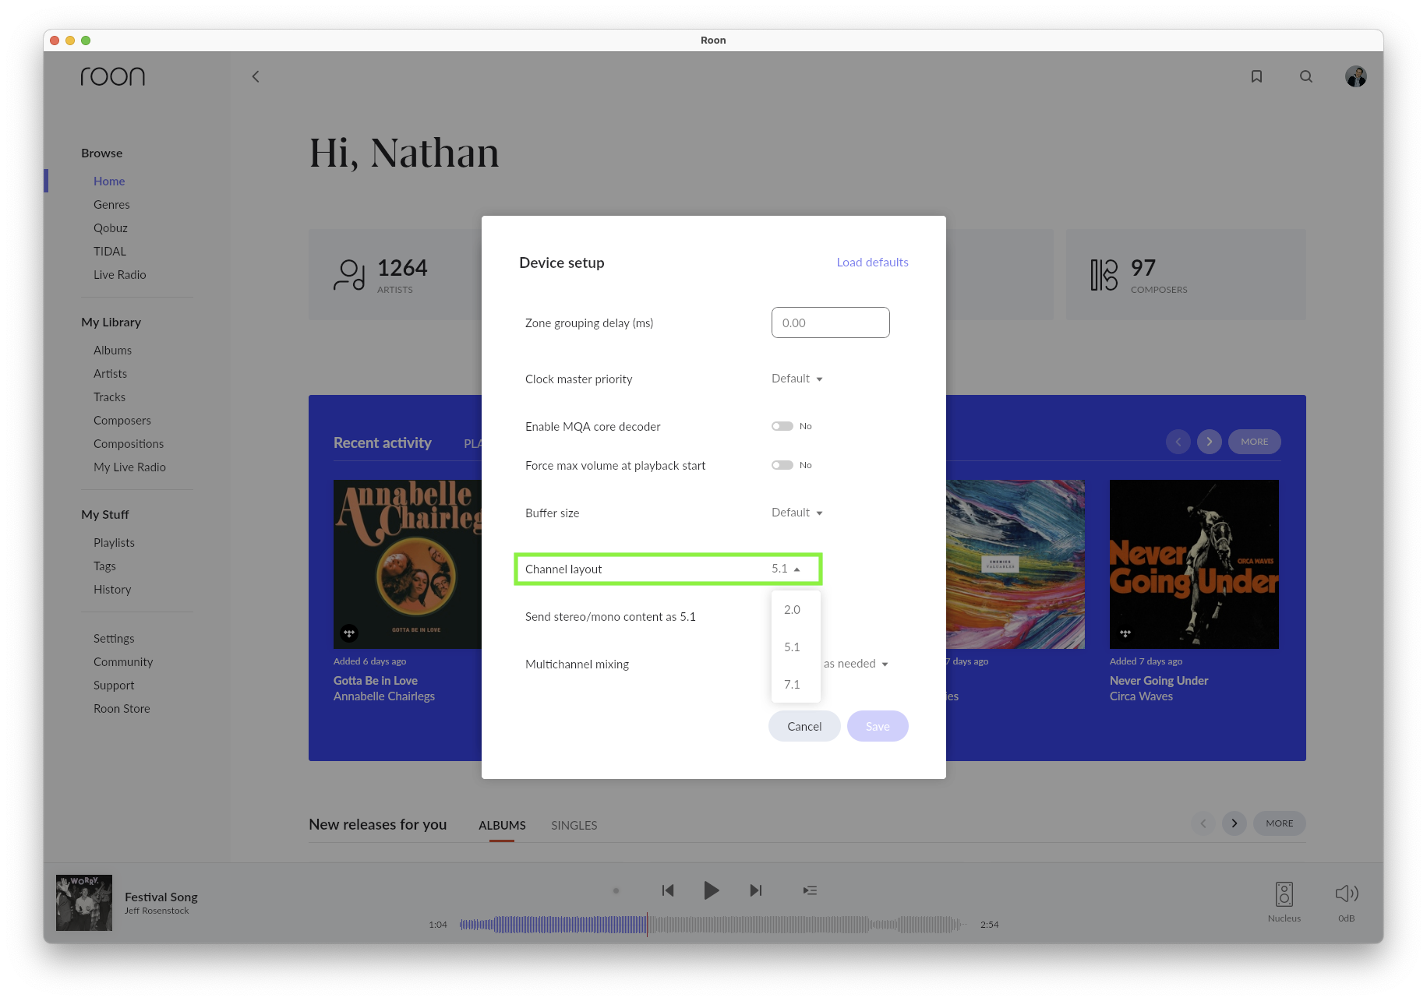This screenshot has width=1427, height=1001.
Task: Click Zone grouping delay input field
Action: coord(830,323)
